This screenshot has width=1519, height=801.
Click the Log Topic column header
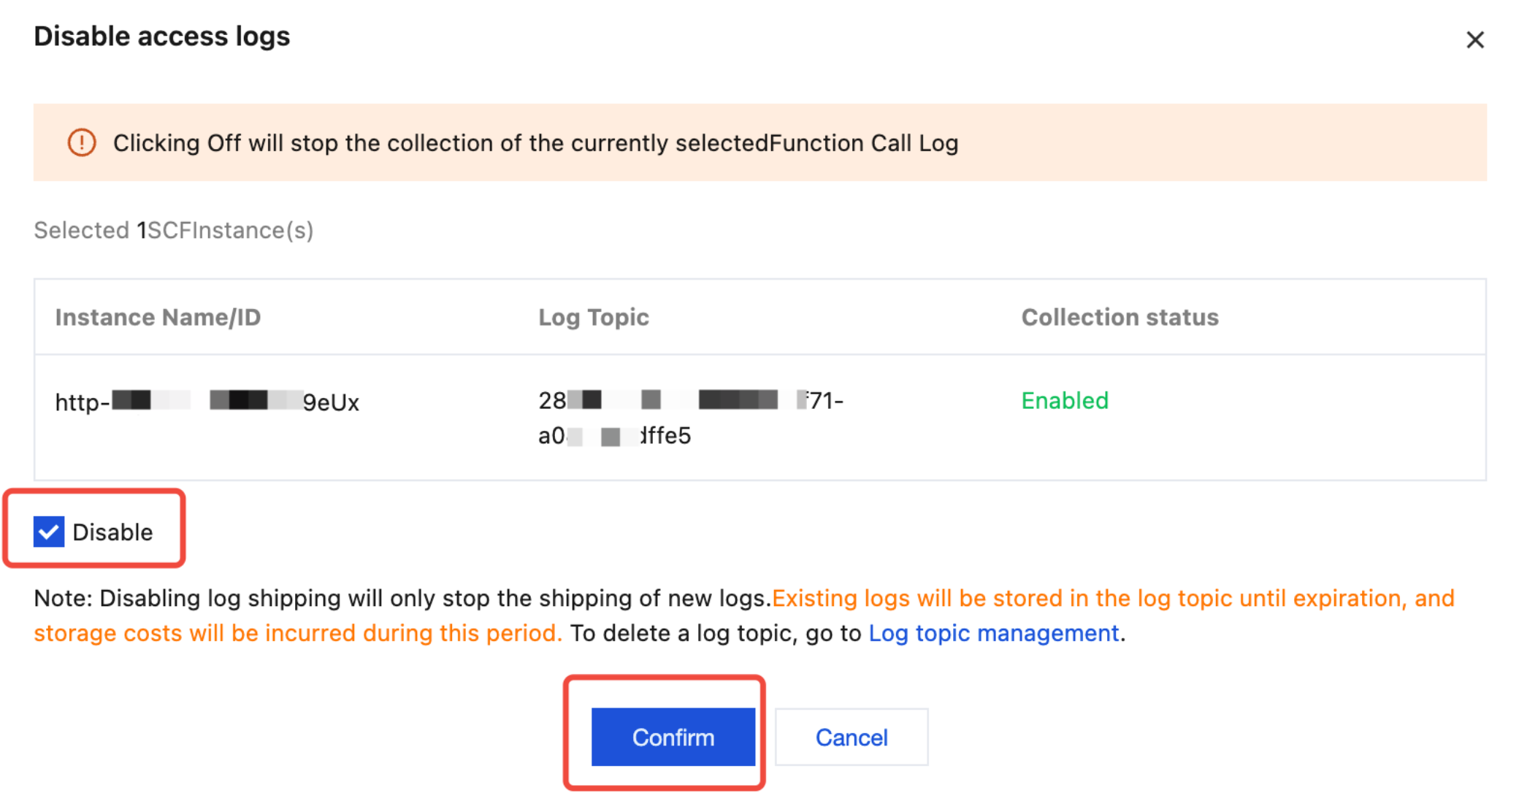[x=593, y=317]
